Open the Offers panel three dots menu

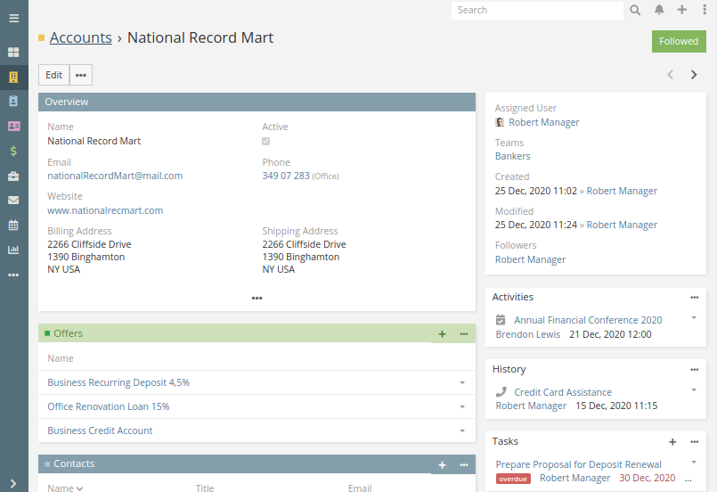pos(464,334)
